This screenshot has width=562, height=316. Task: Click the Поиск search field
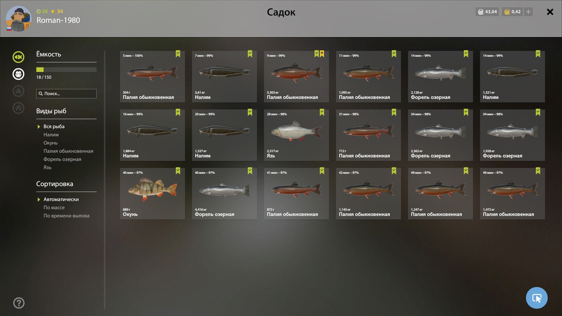tap(66, 94)
